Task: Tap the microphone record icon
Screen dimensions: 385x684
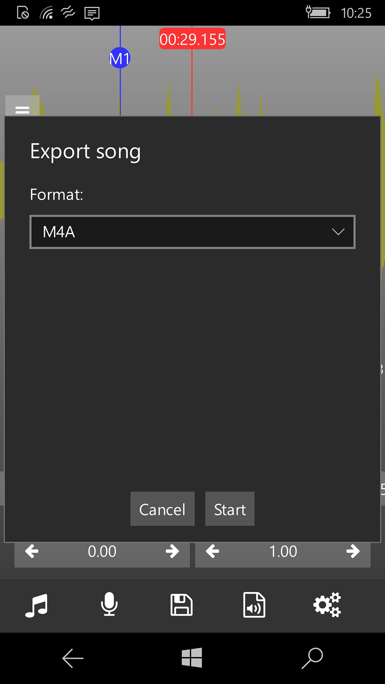Action: click(x=109, y=604)
